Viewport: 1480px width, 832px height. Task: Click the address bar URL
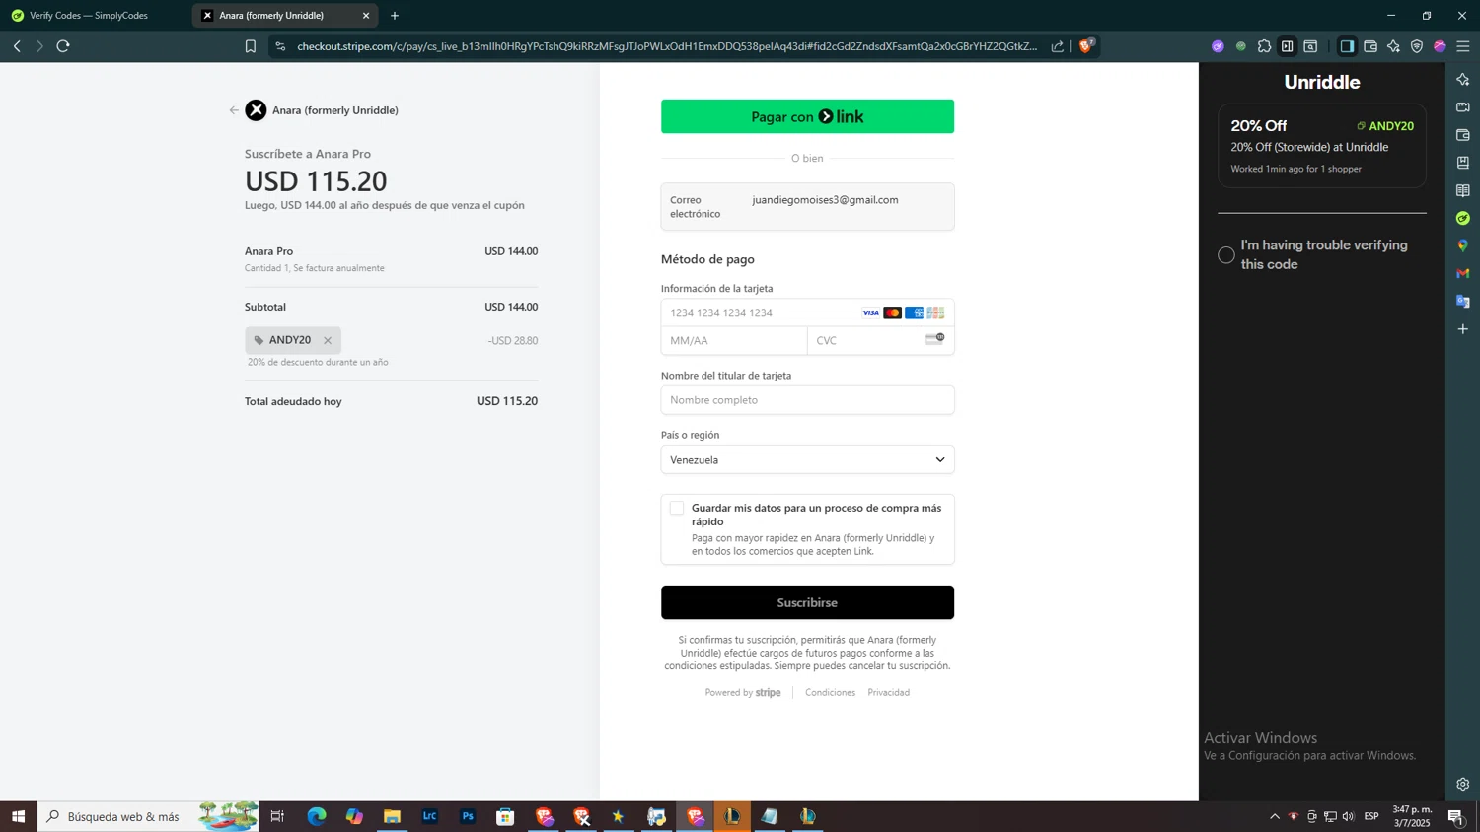666,46
